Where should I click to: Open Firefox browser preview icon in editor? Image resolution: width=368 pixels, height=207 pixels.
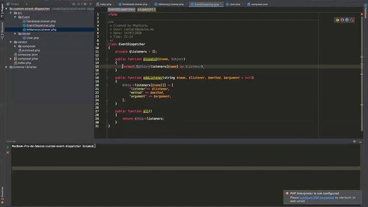click(x=342, y=20)
